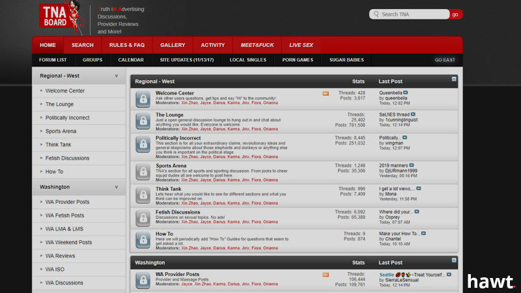View profile of user DjURmann1999
The height and width of the screenshot is (293, 521).
pos(401,171)
